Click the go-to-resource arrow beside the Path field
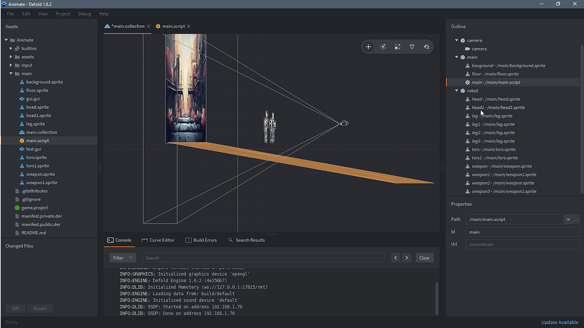This screenshot has width=584, height=328. (x=568, y=219)
